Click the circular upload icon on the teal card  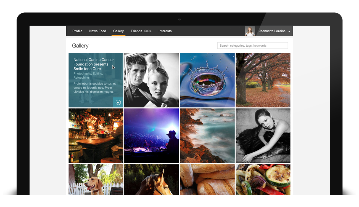[118, 102]
